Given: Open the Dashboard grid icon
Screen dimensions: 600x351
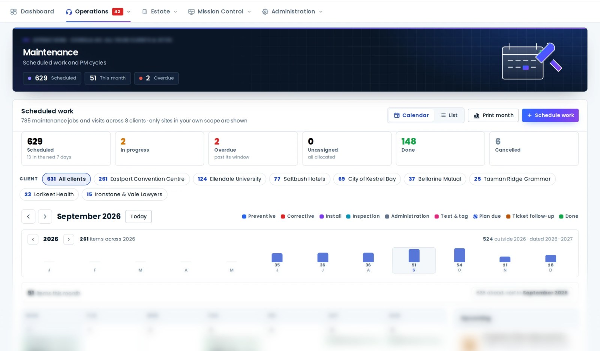Looking at the screenshot, I should coord(13,12).
